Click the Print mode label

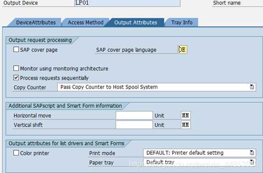coord(102,153)
